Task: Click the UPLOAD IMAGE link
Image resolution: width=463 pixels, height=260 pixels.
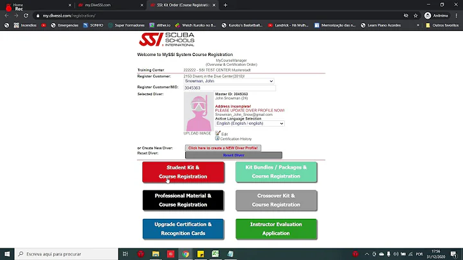Action: coord(197,134)
